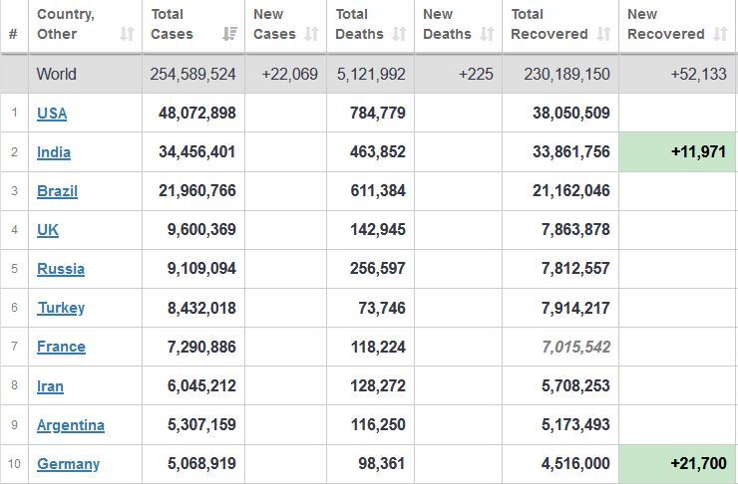Screen dimensions: 738x484
Task: Click the # column header
Action: (x=14, y=26)
